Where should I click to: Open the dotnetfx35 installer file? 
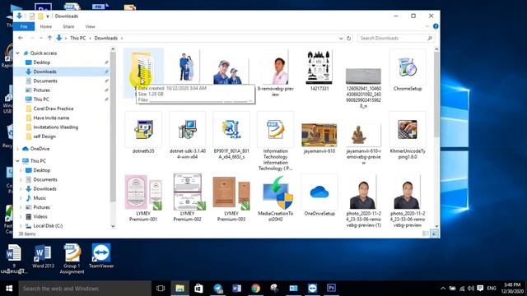(143, 133)
